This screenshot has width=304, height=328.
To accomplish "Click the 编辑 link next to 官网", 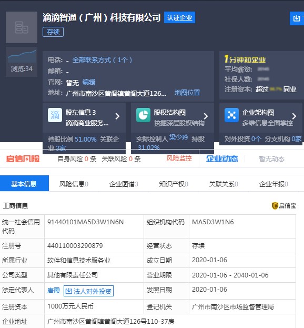I will tap(88, 82).
